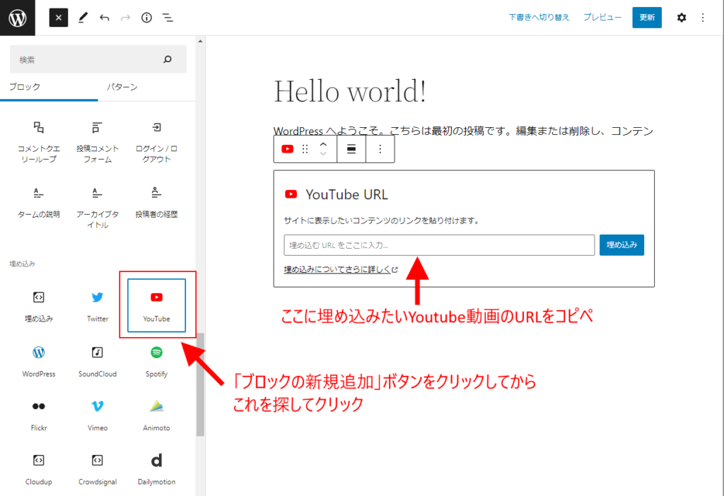724x496 pixels.
Task: Insert the Spotify embed block
Action: pos(156,360)
